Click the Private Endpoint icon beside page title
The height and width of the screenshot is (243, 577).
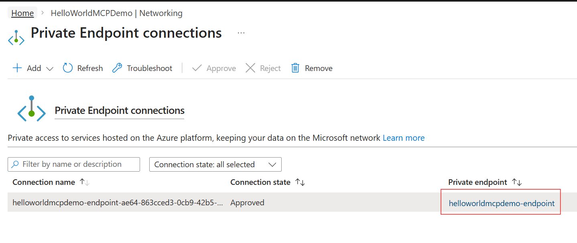tap(16, 37)
